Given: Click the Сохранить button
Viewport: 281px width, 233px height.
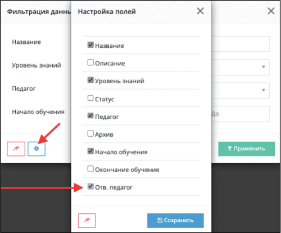Looking at the screenshot, I should point(175,221).
